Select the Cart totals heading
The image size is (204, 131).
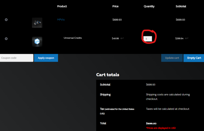coord(108,75)
